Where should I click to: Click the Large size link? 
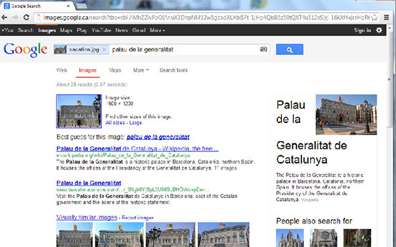pos(136,122)
